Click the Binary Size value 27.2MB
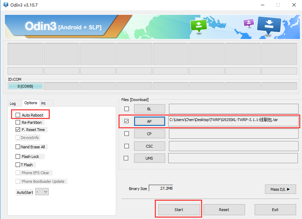 tap(161, 188)
